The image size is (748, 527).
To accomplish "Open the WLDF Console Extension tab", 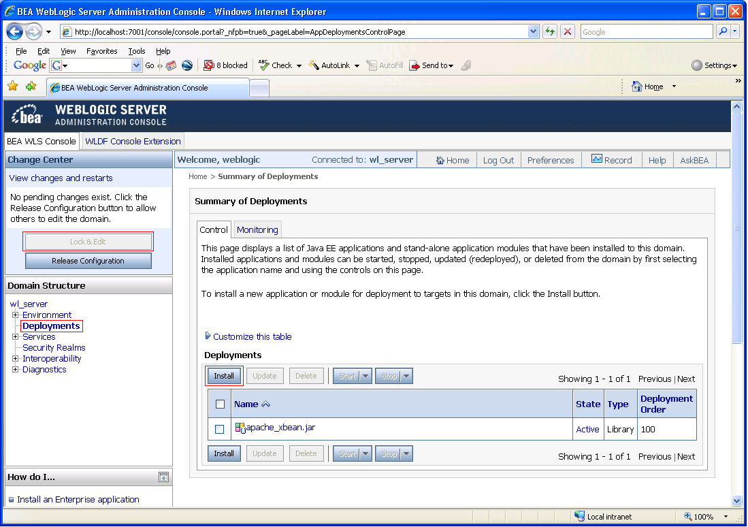I will coord(133,142).
